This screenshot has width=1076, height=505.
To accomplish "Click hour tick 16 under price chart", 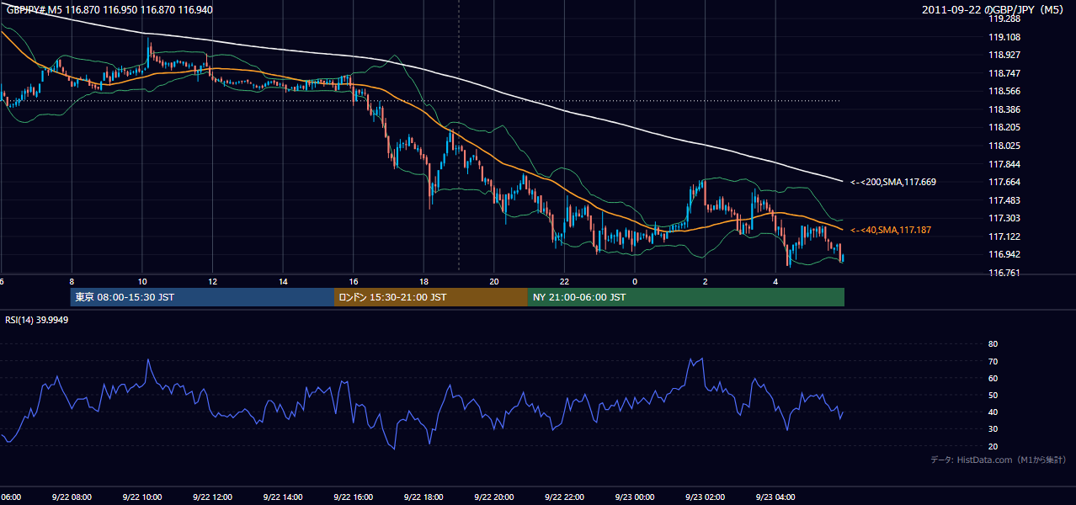I will pos(353,281).
